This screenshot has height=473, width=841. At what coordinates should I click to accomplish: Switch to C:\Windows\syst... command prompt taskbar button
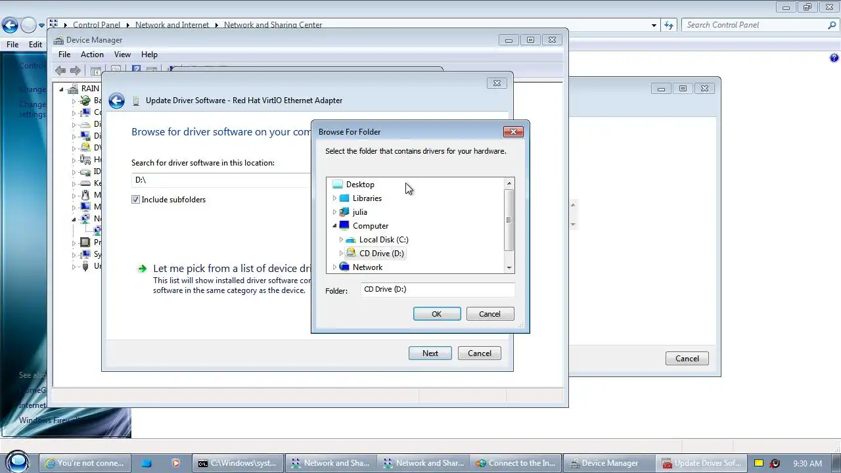[x=239, y=463]
